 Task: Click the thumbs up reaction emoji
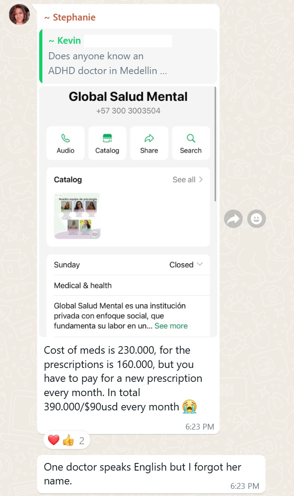tap(68, 441)
